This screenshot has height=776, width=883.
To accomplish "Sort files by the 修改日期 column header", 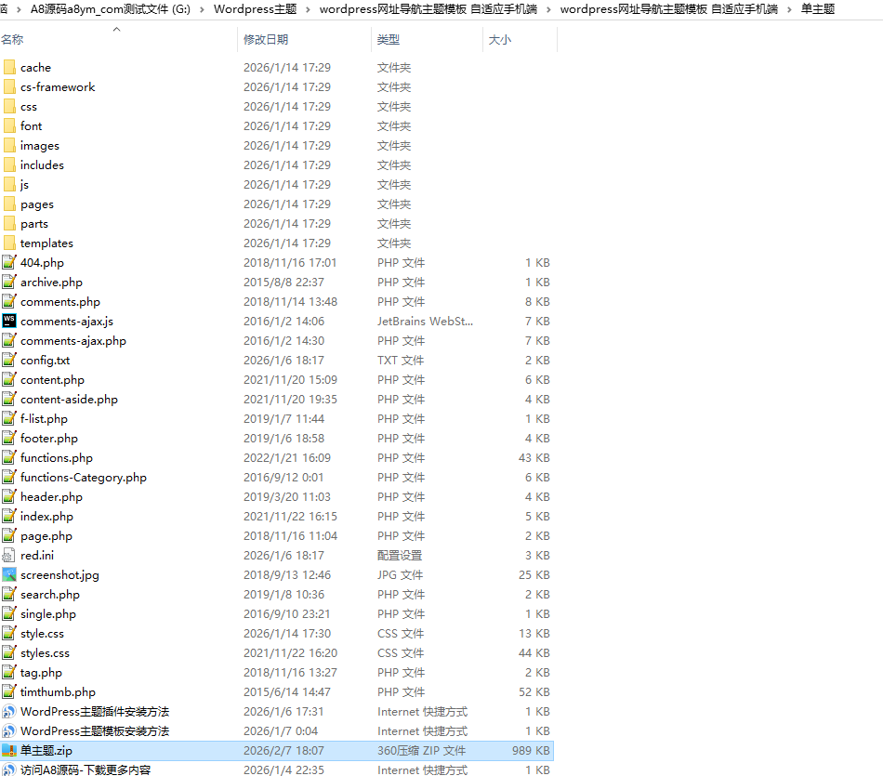I will 266,40.
